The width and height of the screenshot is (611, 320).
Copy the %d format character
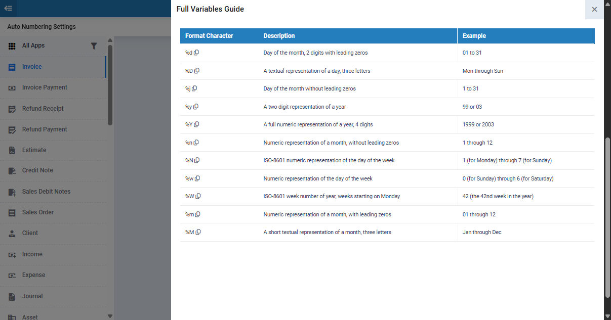(196, 53)
